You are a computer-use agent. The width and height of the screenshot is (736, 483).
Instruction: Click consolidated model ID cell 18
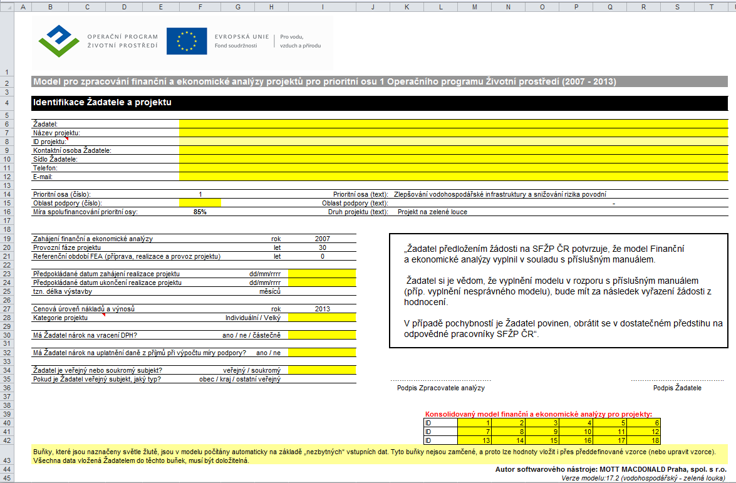643,440
